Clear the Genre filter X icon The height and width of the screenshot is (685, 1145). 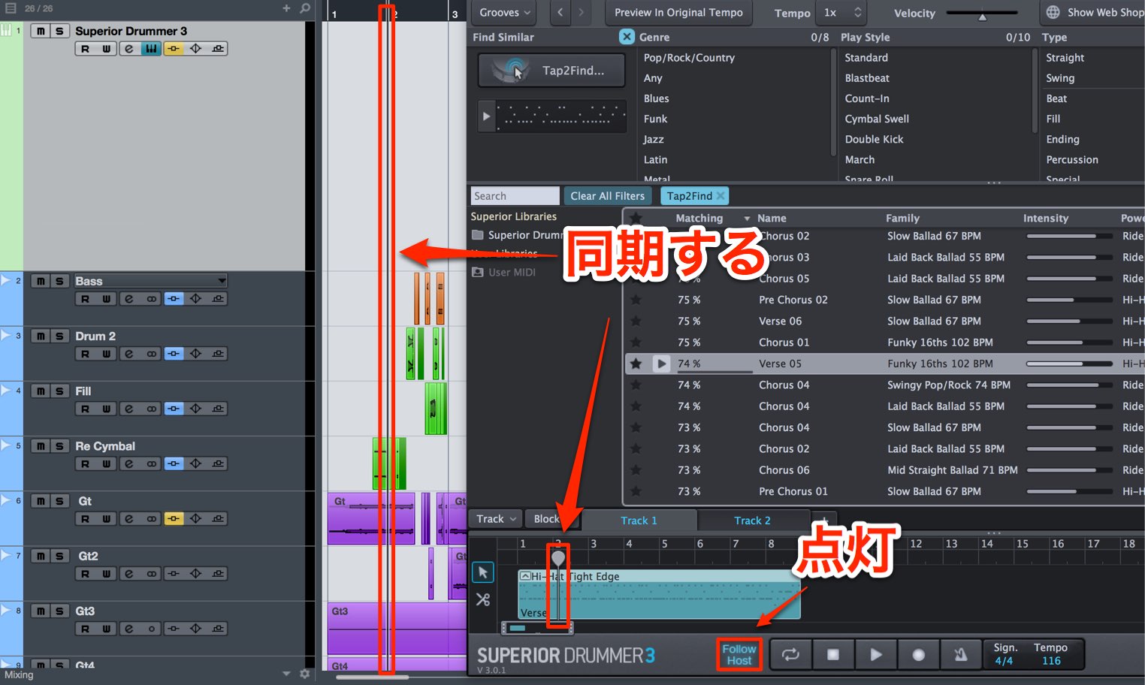(x=627, y=37)
